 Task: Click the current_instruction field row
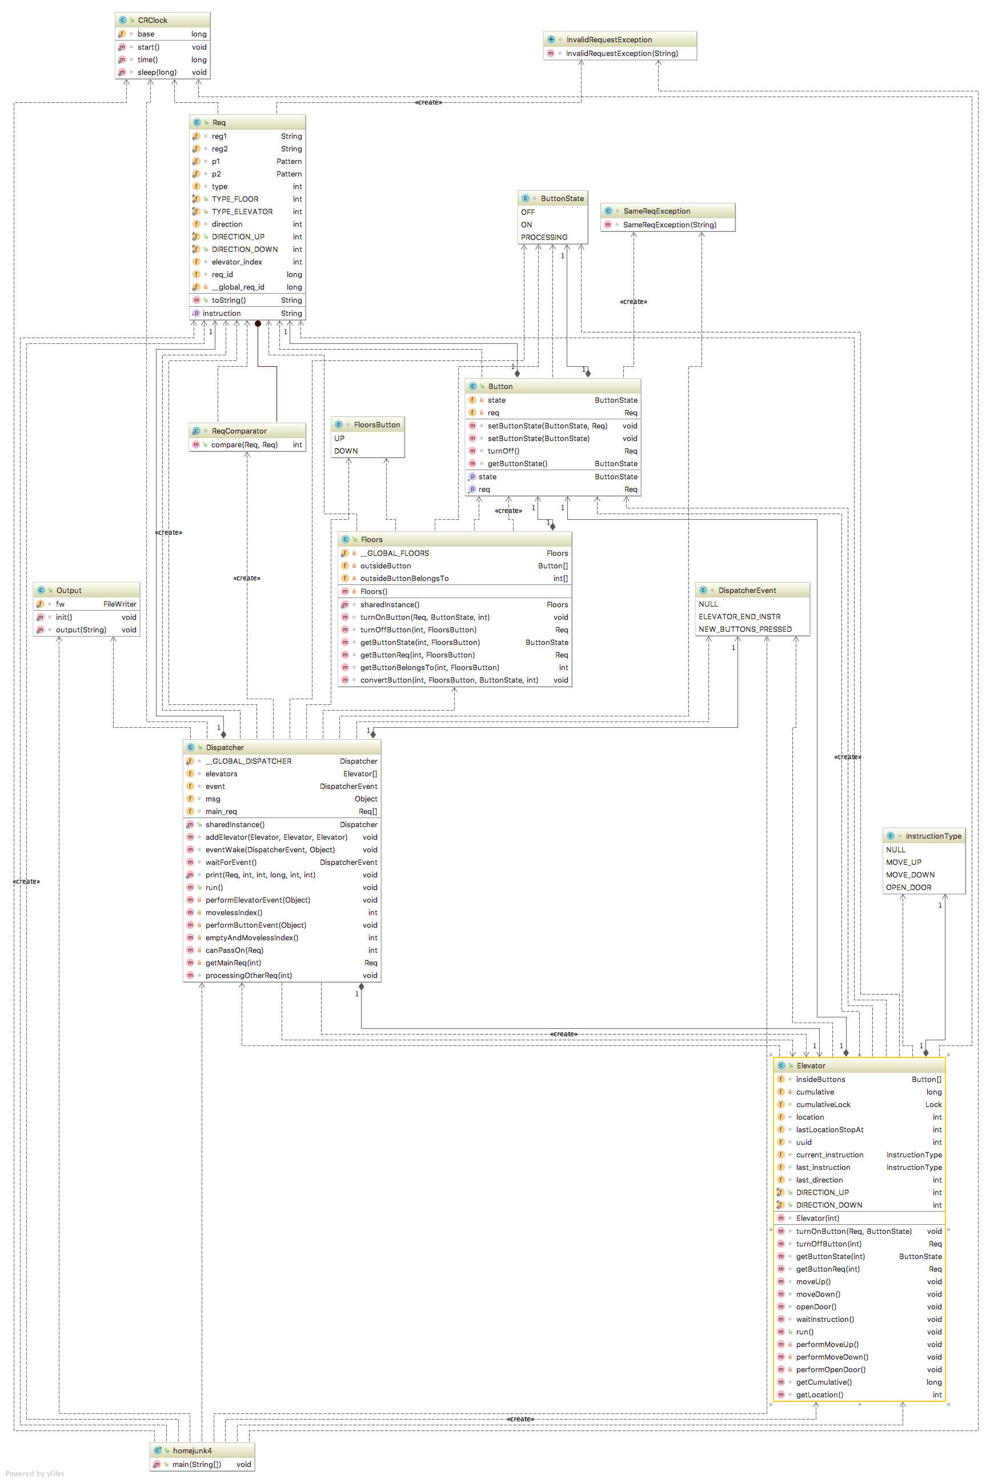859,1155
